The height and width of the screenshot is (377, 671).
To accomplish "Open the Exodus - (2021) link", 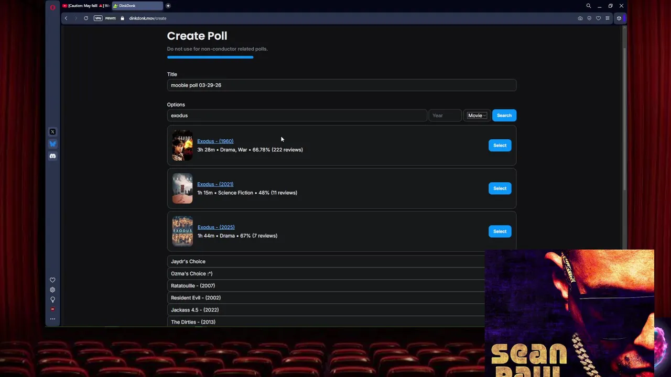I will 215,184.
